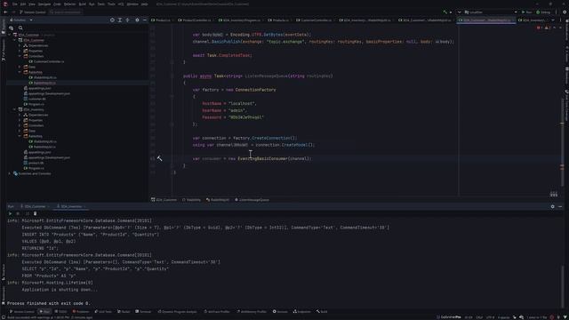Click the red error indicator in editor corner
569x320 pixels.
540,28
